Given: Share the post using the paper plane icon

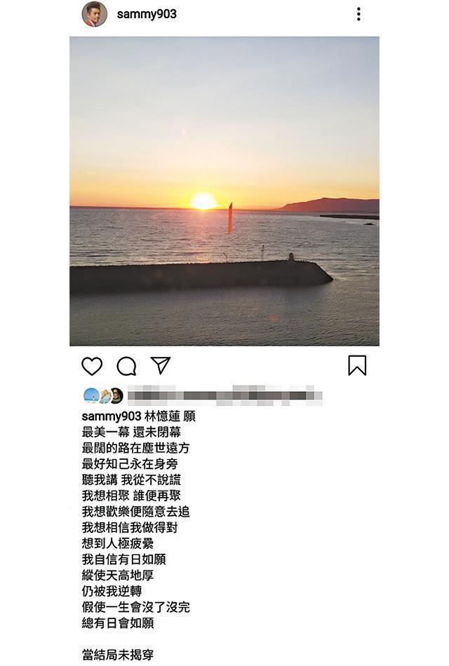Looking at the screenshot, I should [x=161, y=365].
